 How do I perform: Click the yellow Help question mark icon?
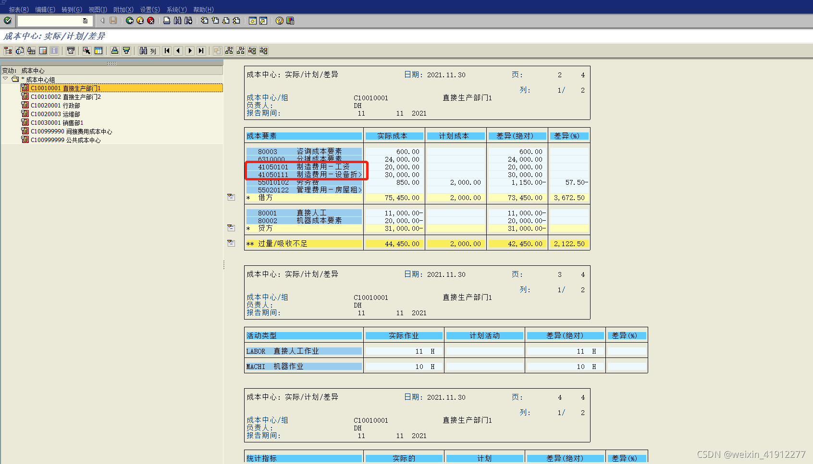tap(280, 21)
